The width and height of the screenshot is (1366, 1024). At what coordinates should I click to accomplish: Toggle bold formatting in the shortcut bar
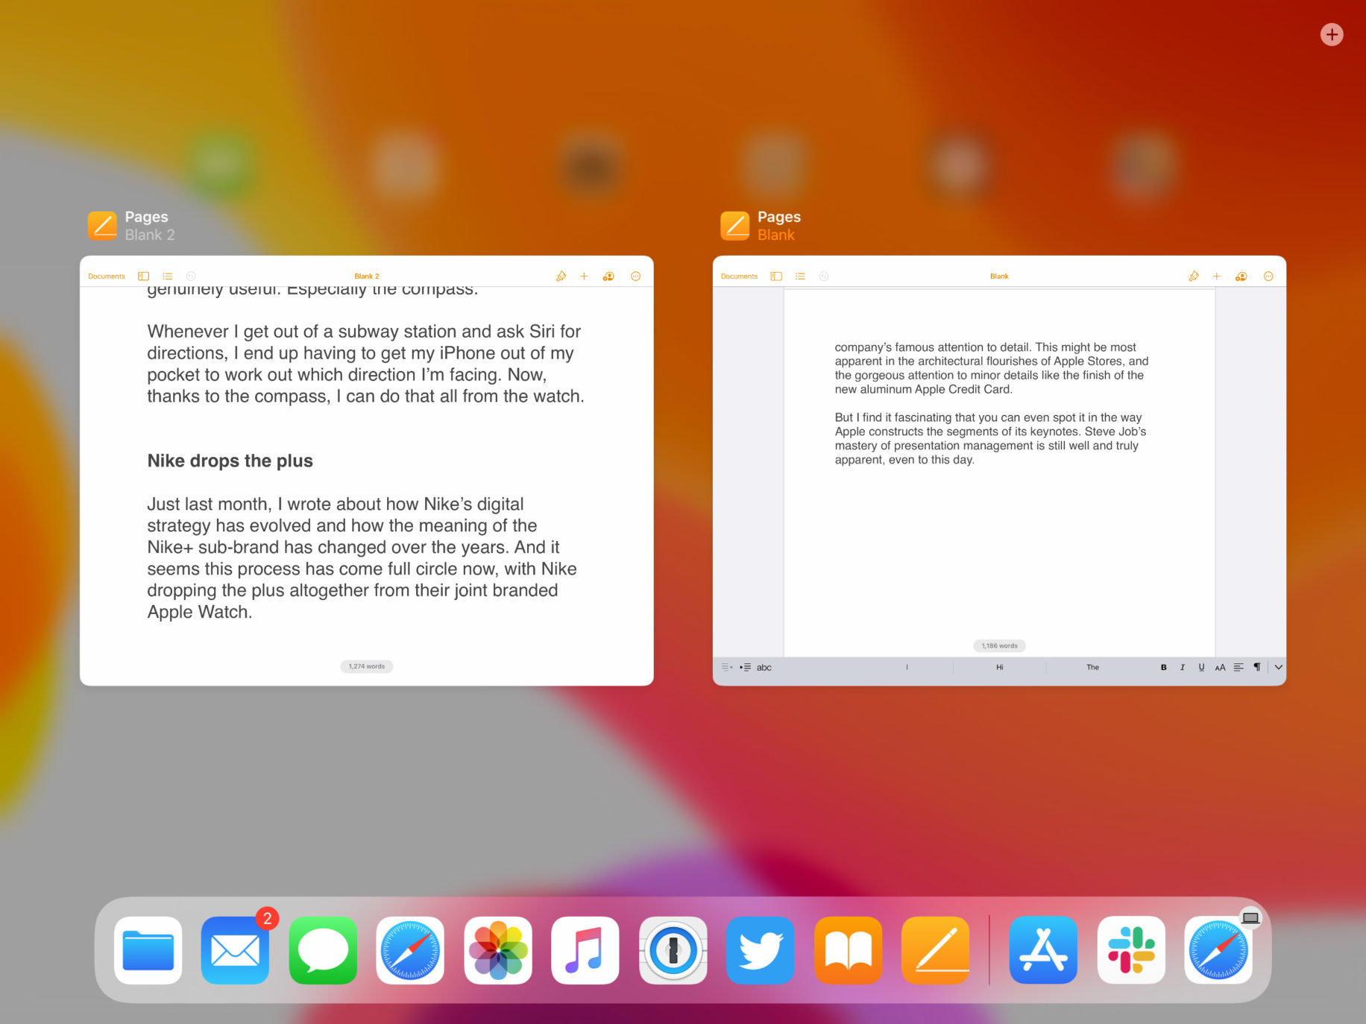click(x=1163, y=667)
